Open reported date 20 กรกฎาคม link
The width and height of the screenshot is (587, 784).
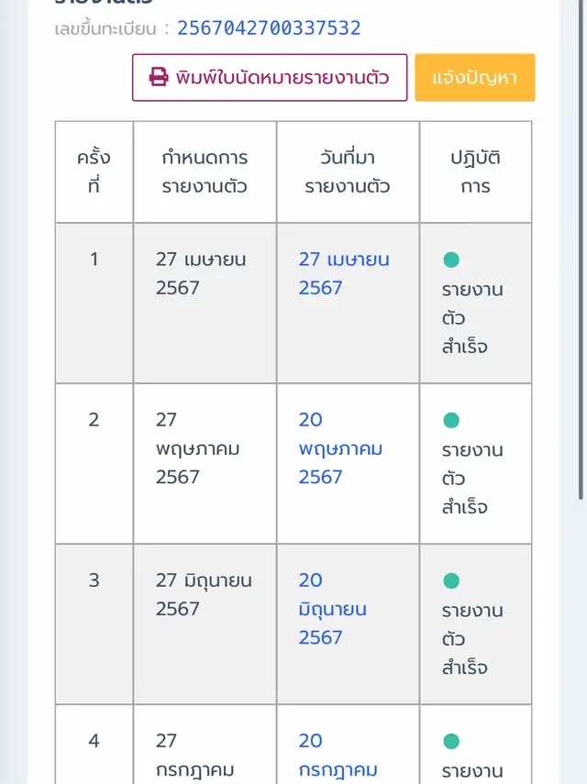338,755
